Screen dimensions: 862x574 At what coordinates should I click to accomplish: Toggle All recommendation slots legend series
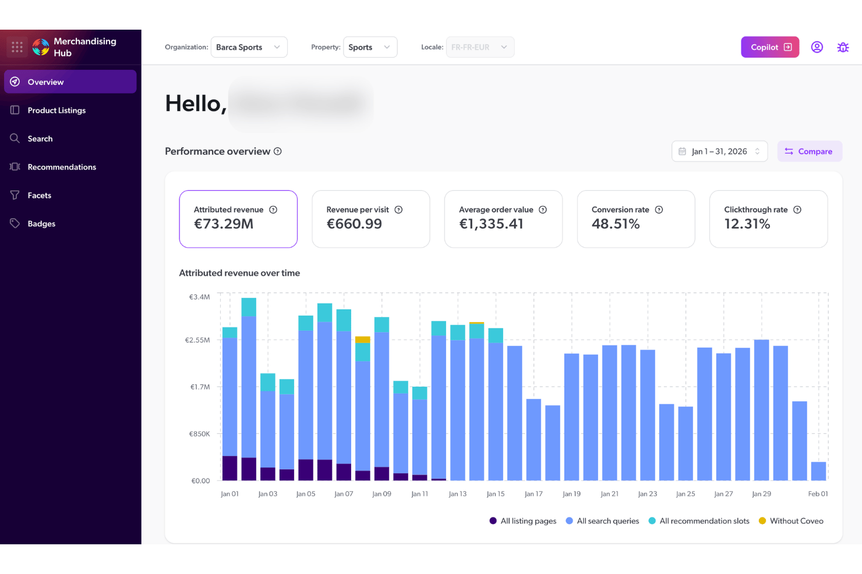point(699,521)
